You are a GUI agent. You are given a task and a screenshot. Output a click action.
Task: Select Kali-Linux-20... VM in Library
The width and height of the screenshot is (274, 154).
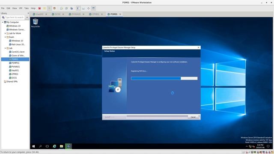click(x=17, y=44)
